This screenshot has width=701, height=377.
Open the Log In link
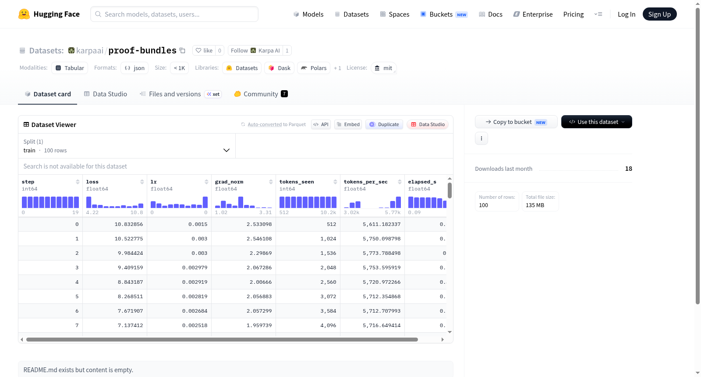click(x=627, y=14)
